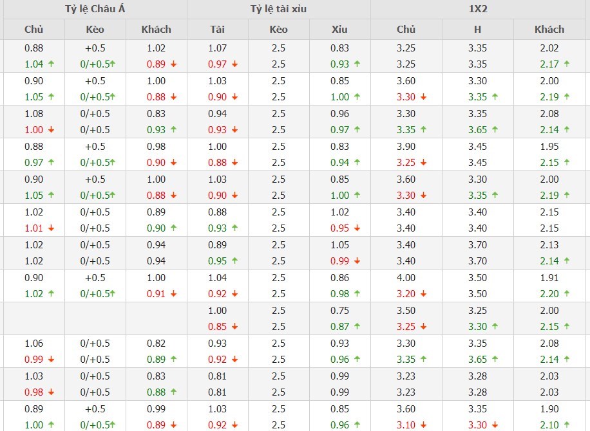This screenshot has width=590, height=431.
Task: Click the green up arrow beside 2.20
Action: pyautogui.click(x=567, y=294)
